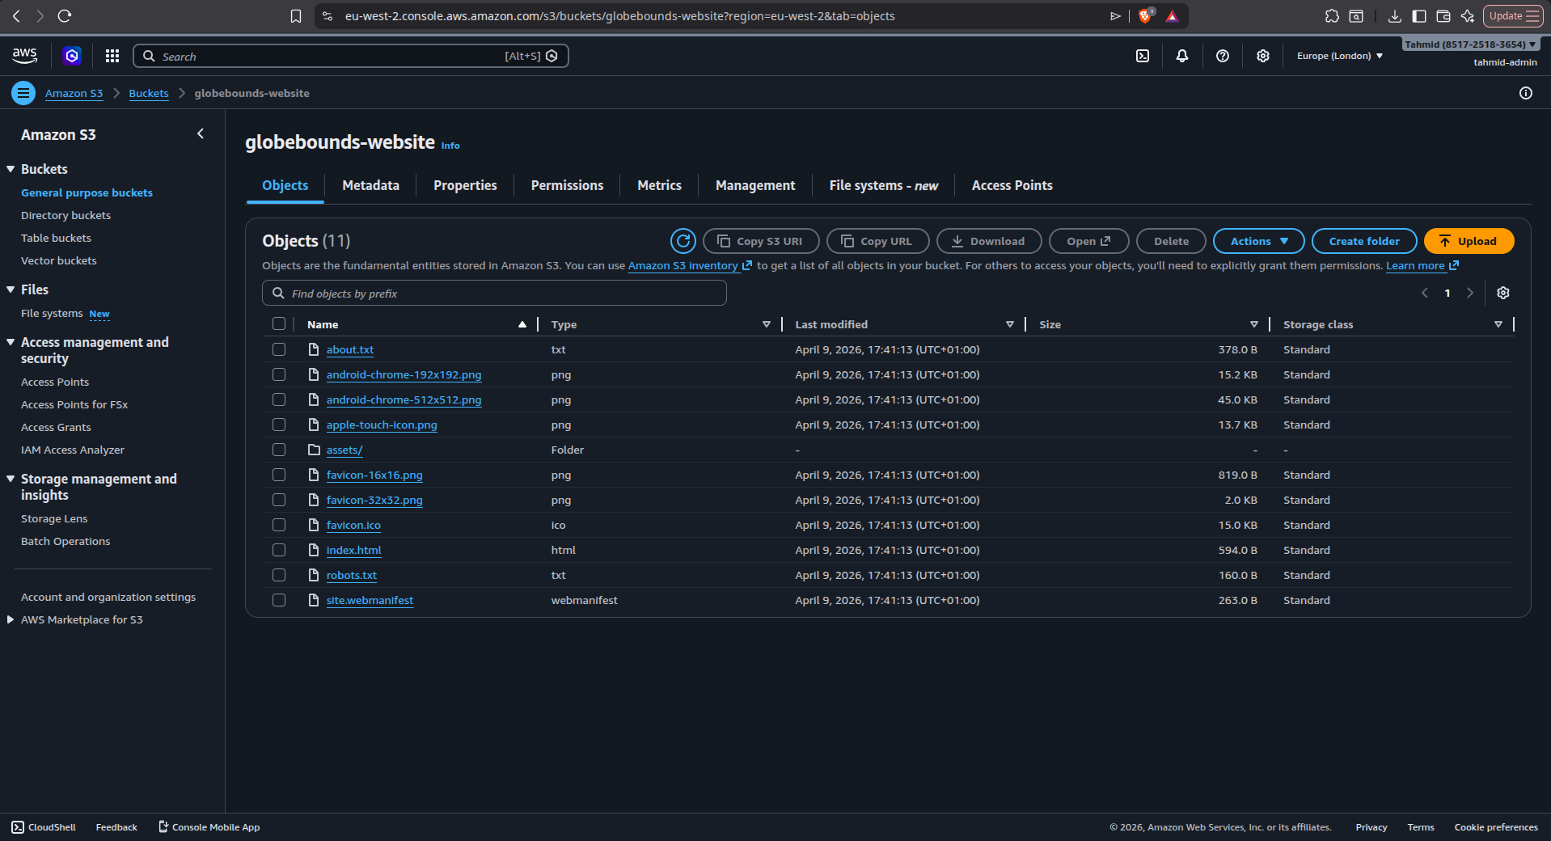This screenshot has height=841, width=1551.
Task: Click the Find objects by prefix field
Action: point(494,293)
